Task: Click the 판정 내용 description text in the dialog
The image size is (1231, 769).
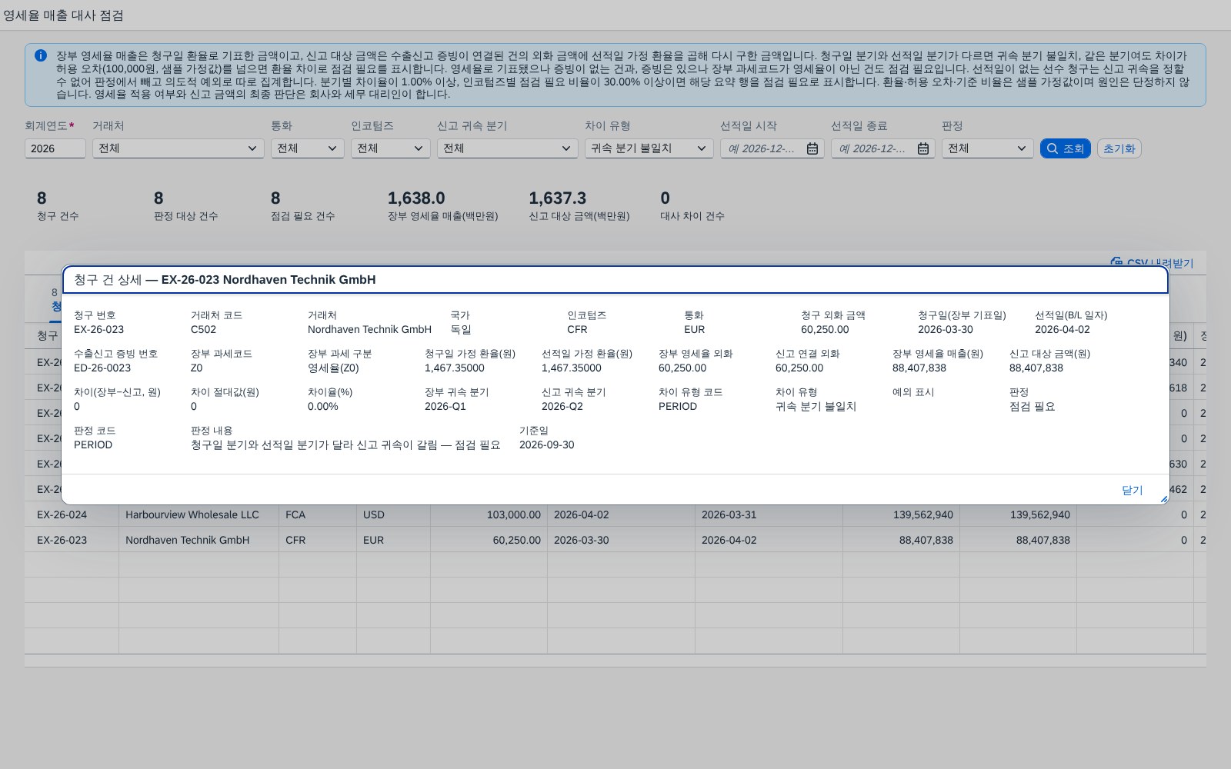Action: click(345, 444)
